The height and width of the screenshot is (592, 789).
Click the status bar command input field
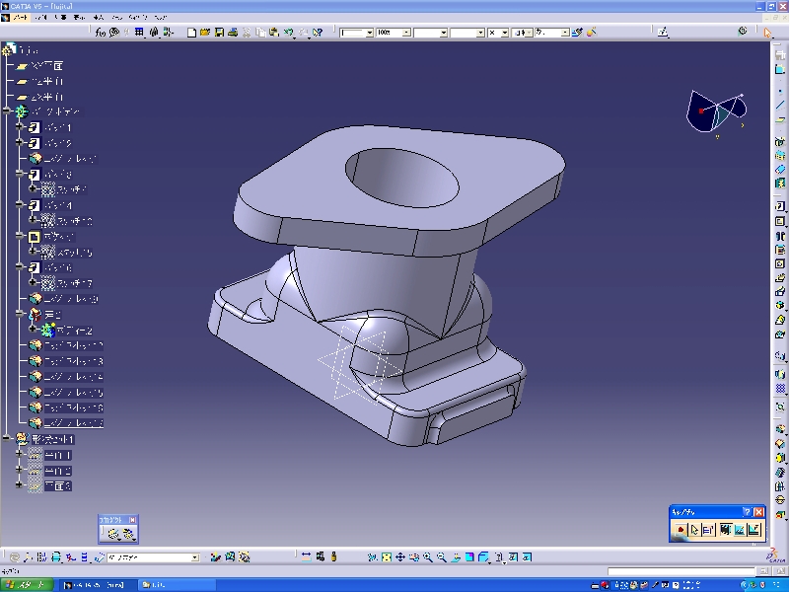pos(681,571)
